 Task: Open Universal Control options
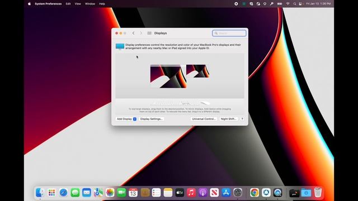click(x=204, y=119)
